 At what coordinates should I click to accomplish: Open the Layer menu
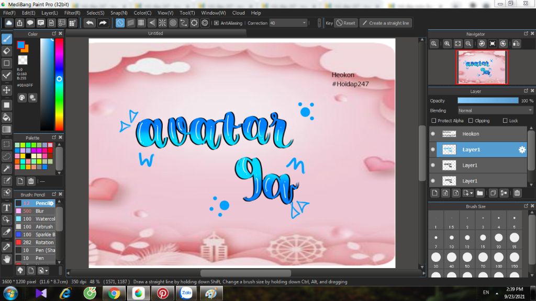50,13
